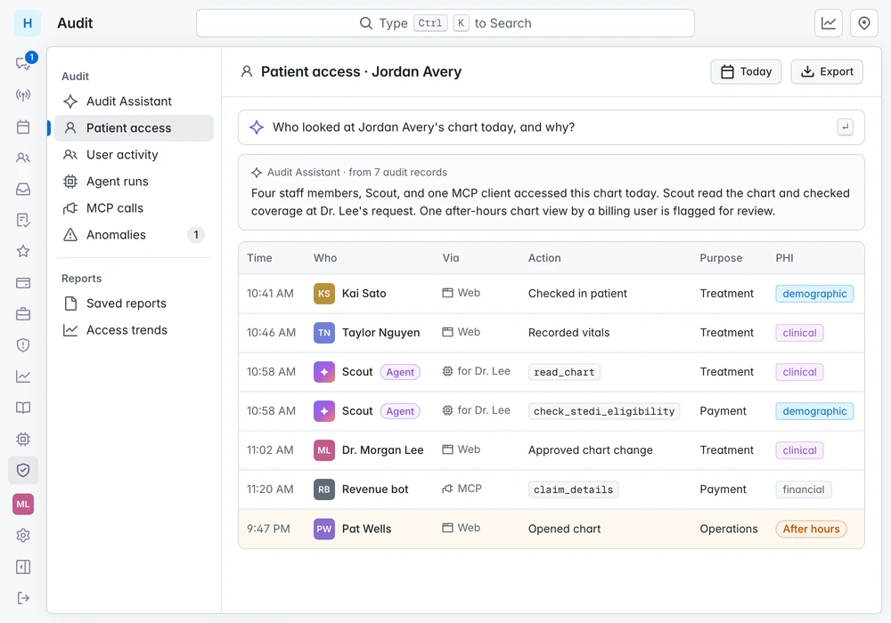Click the claim_details action code
Screen dimensions: 891x623
point(573,489)
